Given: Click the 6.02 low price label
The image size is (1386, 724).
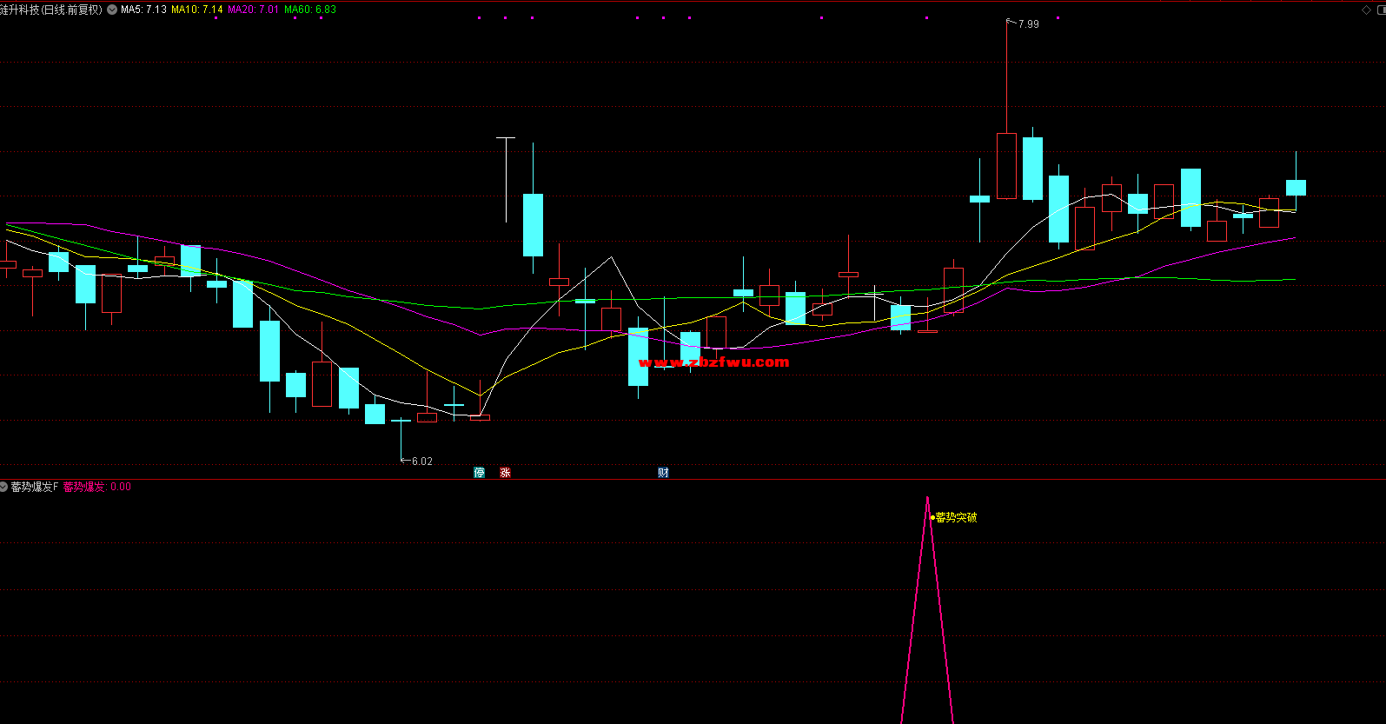Looking at the screenshot, I should [421, 462].
